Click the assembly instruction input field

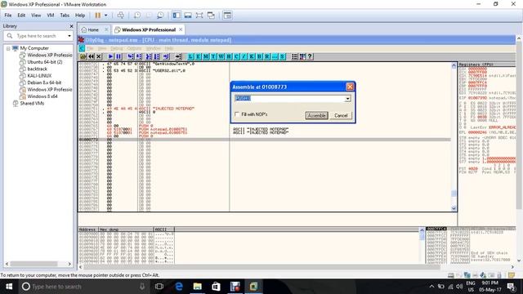(x=290, y=99)
